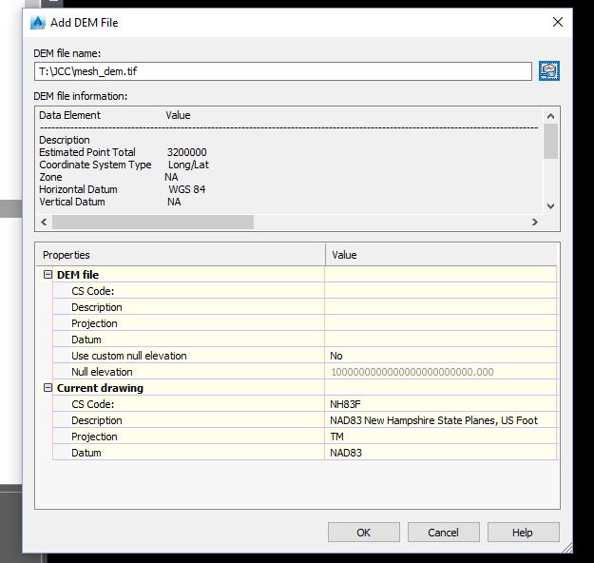This screenshot has width=594, height=563.
Task: Collapse the Current drawing properties group
Action: click(x=48, y=388)
